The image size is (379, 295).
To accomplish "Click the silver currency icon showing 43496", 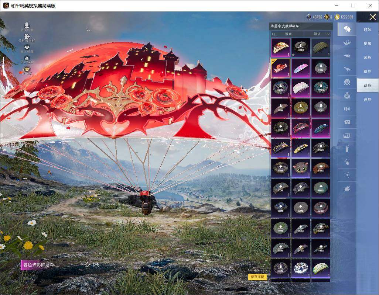I will tap(309, 17).
